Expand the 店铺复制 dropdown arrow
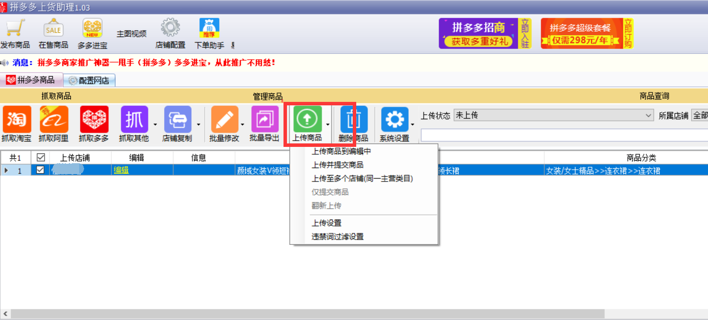708x320 pixels. 199,125
